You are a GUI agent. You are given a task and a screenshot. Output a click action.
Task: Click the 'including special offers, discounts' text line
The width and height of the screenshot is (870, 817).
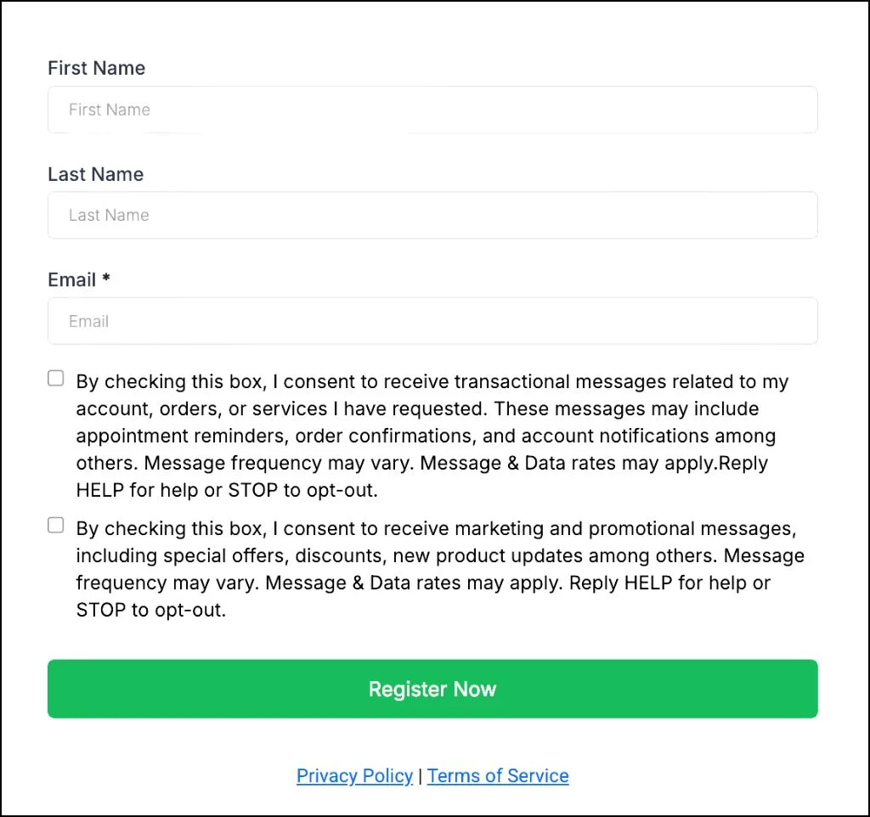coord(439,555)
